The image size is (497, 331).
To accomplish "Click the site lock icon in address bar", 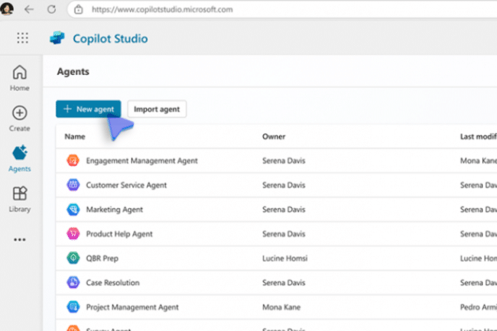I will [x=78, y=9].
